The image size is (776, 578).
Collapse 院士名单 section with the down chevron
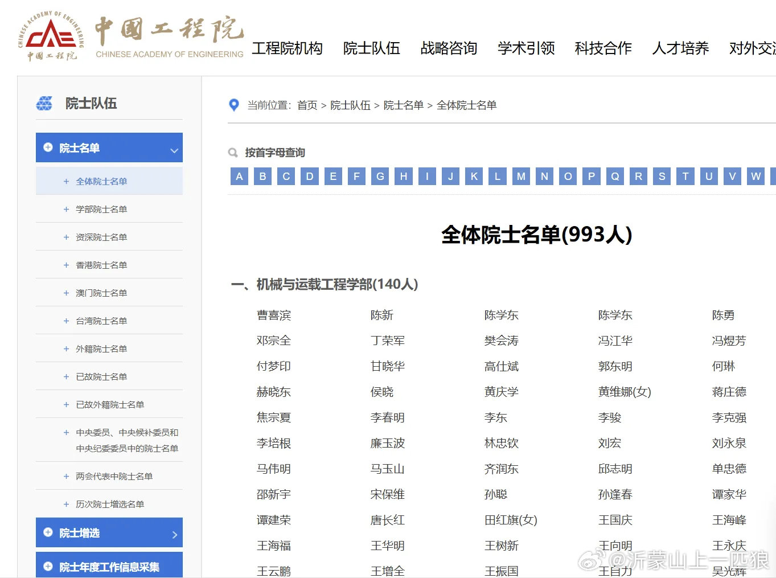(174, 151)
